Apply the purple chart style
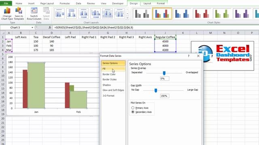The width and height of the screenshot is (259, 145). [242, 13]
